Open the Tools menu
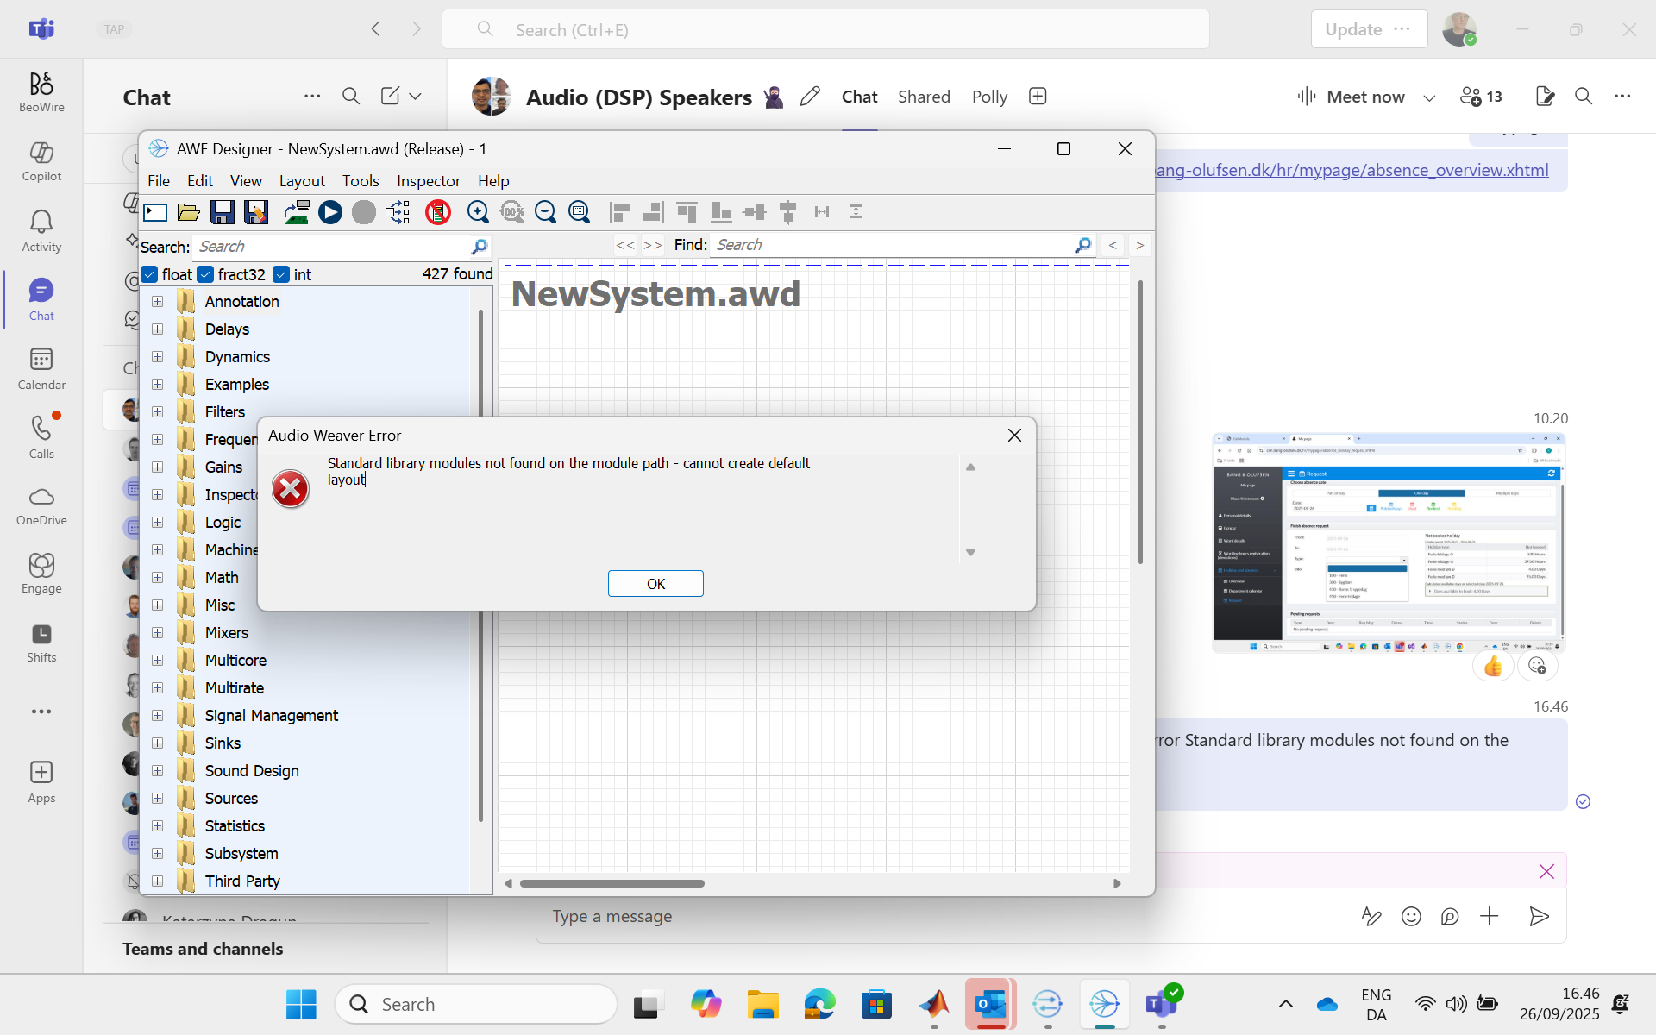1656x1035 pixels. [360, 181]
